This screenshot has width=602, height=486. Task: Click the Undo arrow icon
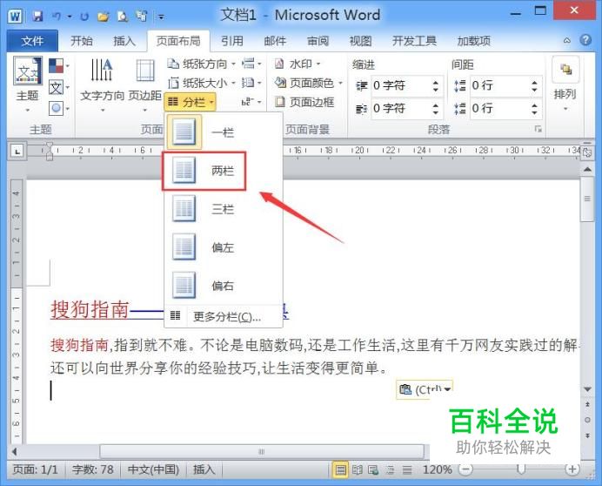point(57,17)
